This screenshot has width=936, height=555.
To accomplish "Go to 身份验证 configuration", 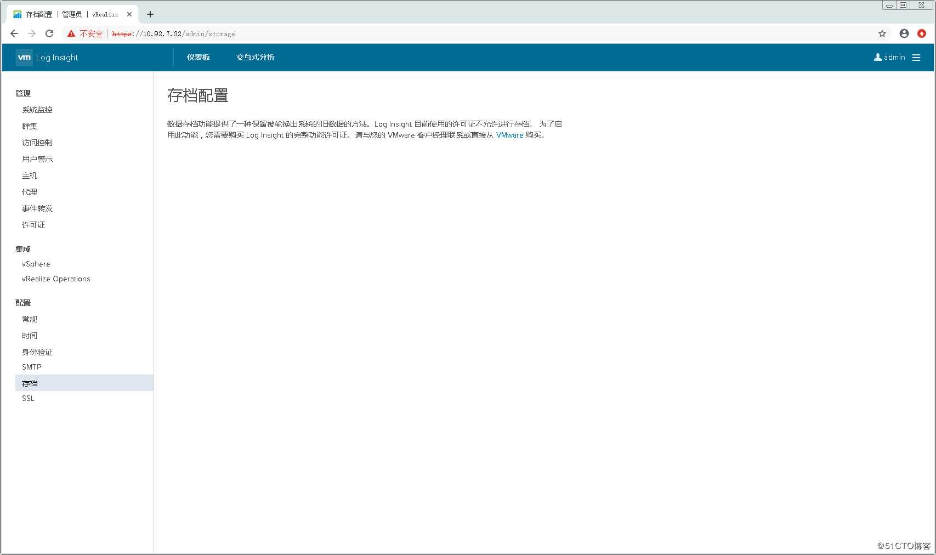I will click(x=37, y=352).
